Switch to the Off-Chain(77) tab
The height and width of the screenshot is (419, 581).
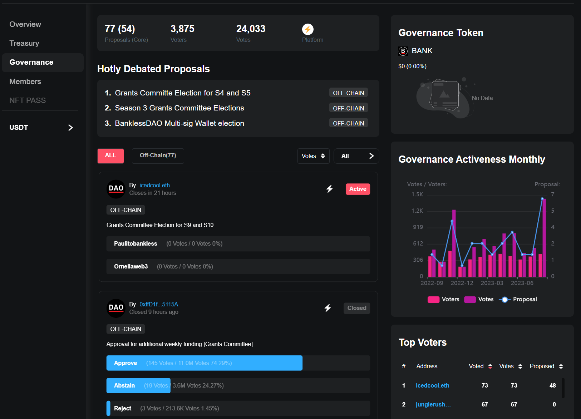click(158, 156)
